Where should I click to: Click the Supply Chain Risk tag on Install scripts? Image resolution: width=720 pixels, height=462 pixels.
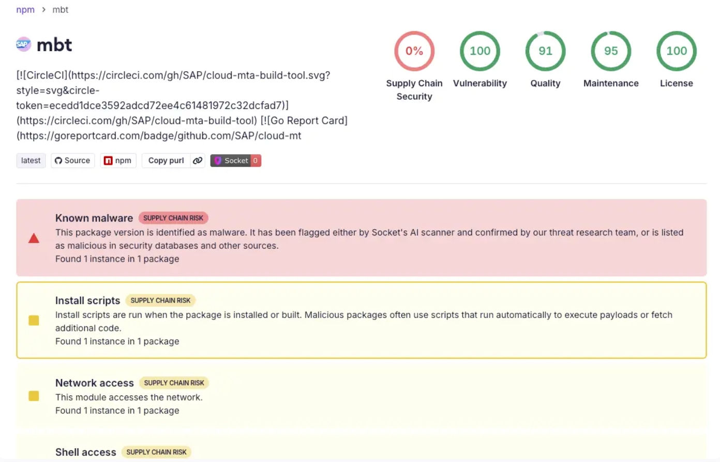[x=160, y=300]
